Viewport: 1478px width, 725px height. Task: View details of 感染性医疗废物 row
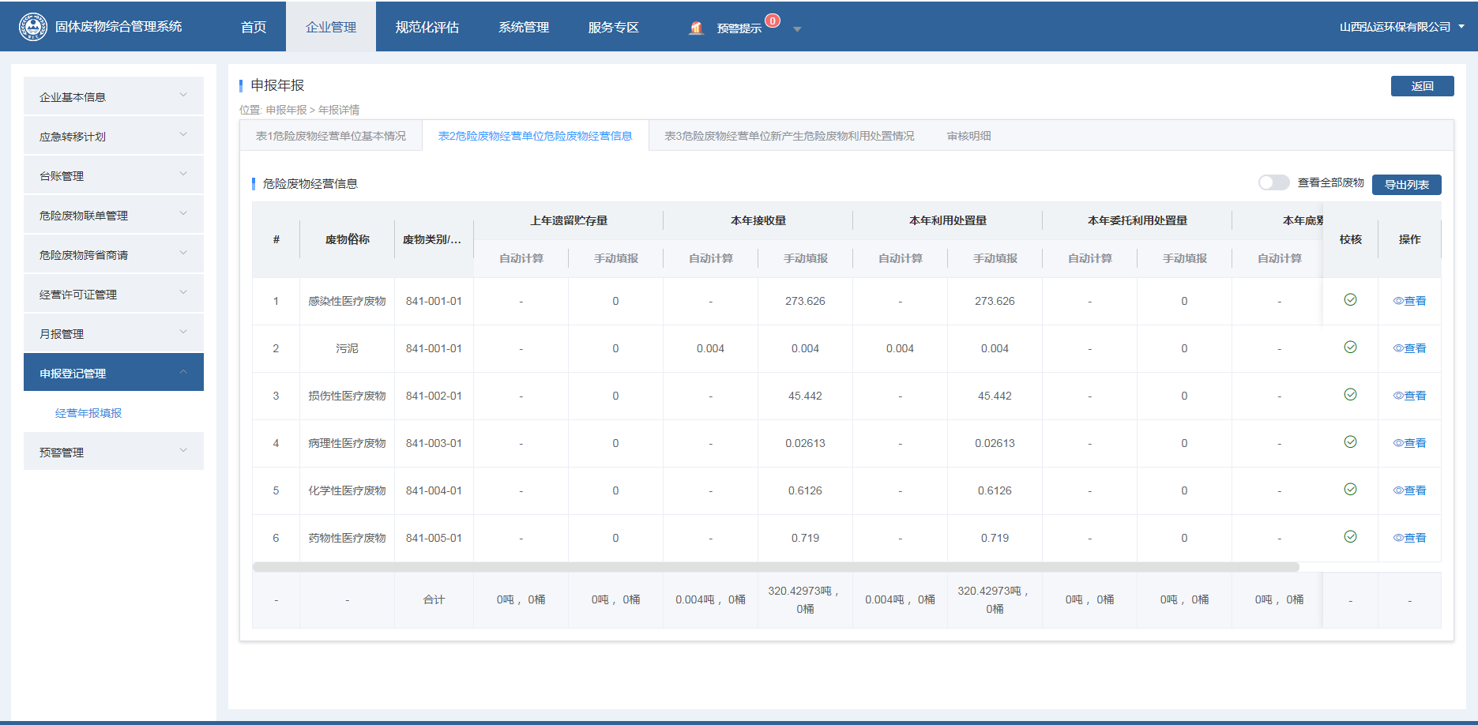click(1410, 301)
